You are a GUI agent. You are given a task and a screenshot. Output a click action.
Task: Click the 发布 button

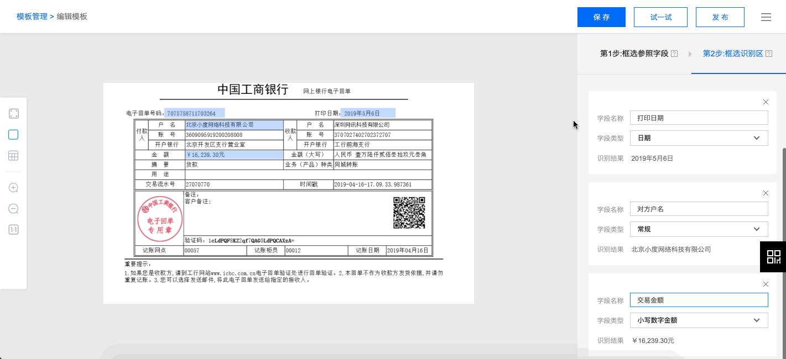(720, 17)
